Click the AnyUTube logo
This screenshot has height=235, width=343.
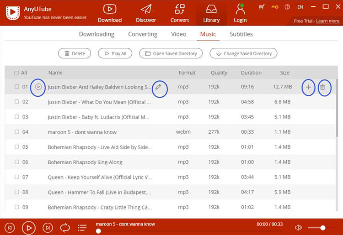(13, 13)
